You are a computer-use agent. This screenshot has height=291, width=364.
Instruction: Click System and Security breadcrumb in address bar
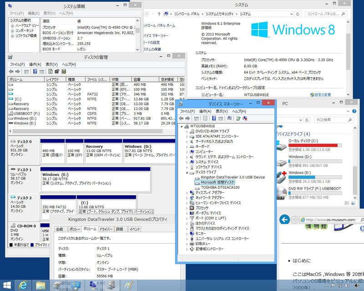point(220,14)
